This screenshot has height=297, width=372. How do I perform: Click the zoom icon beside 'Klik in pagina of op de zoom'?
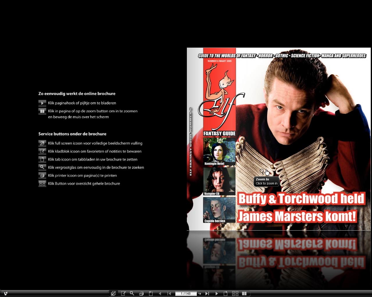(x=42, y=111)
